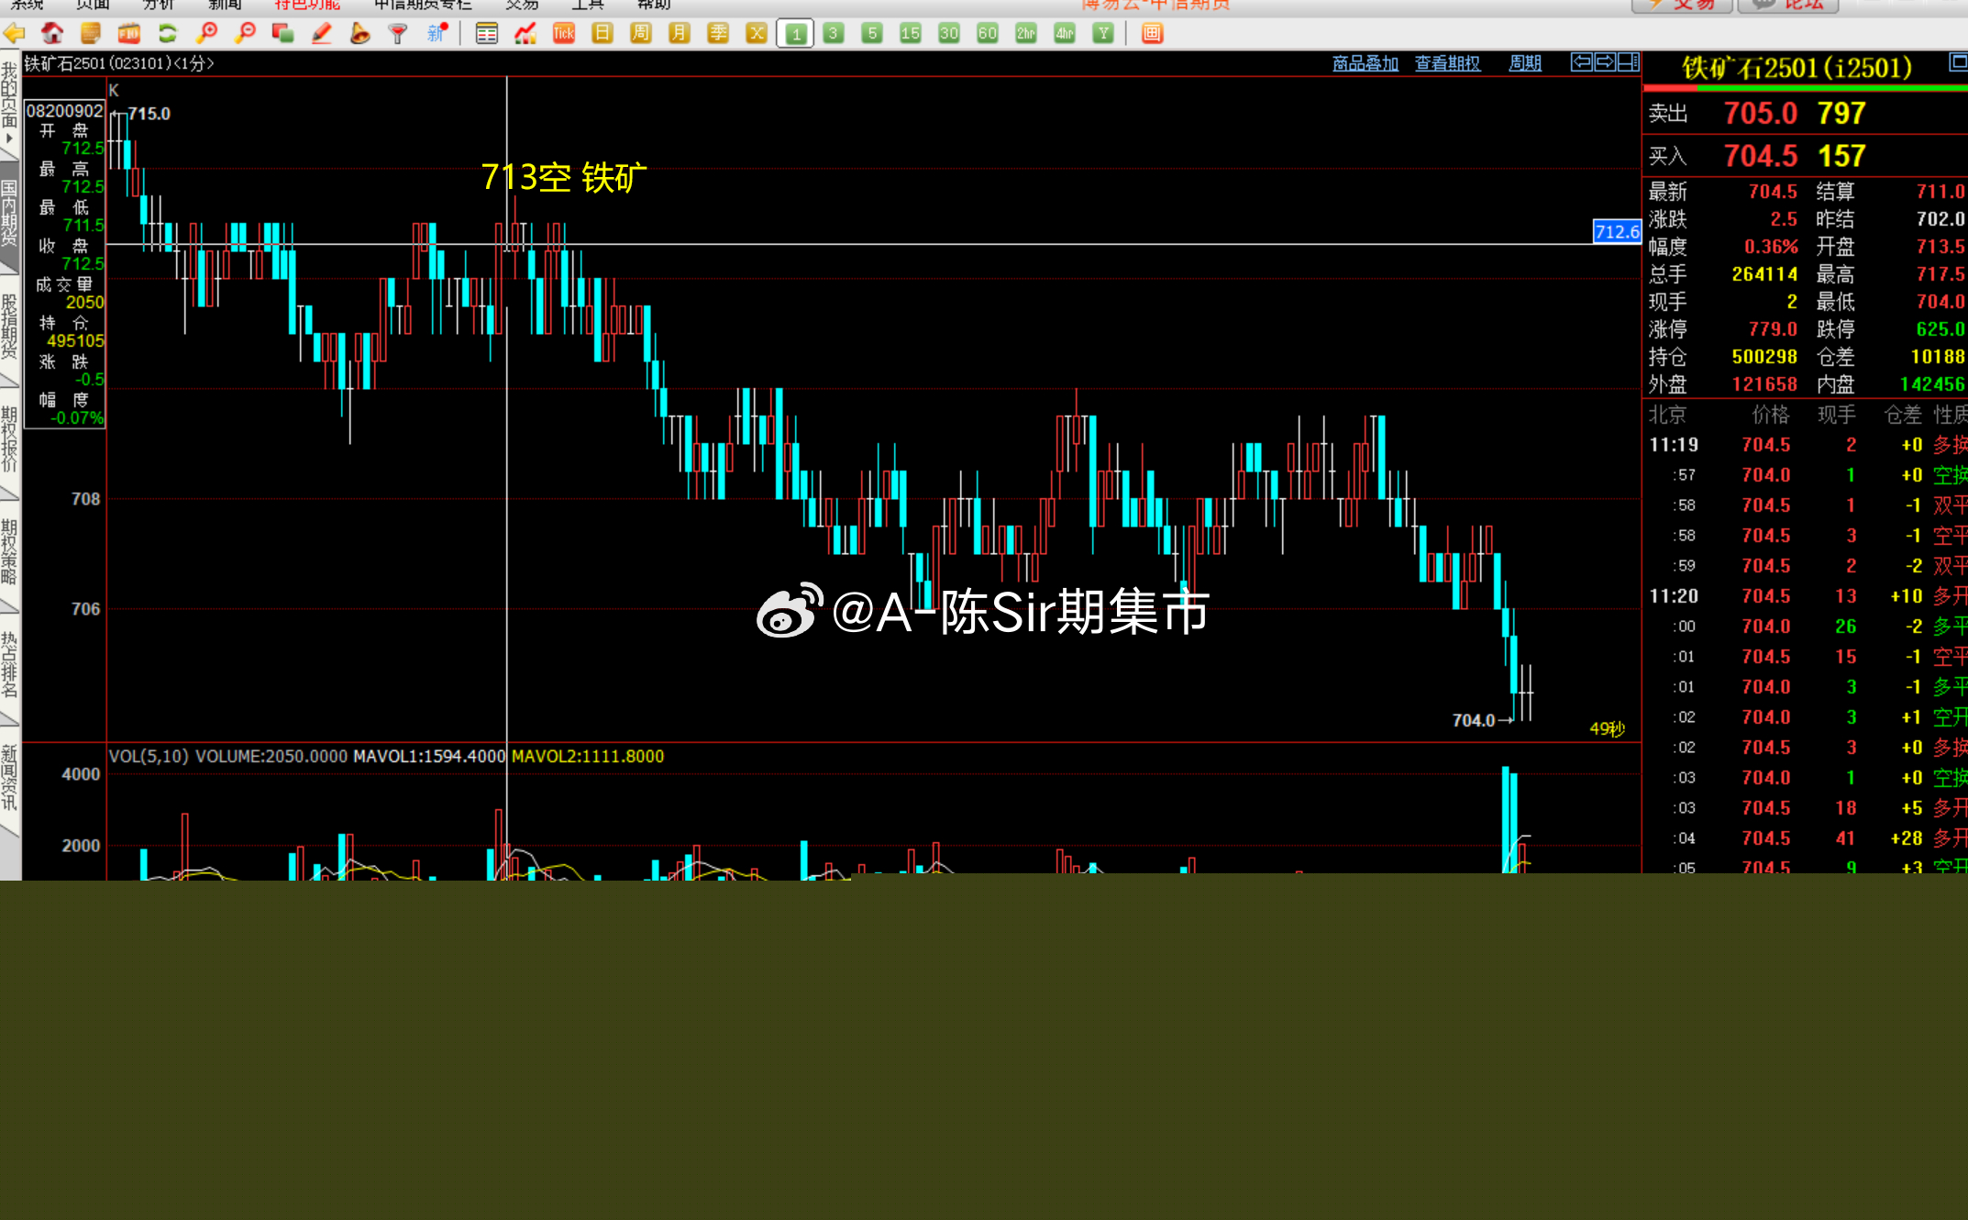Expand the left sidebar arrow below 我的页面
The image size is (1968, 1220).
(9, 136)
